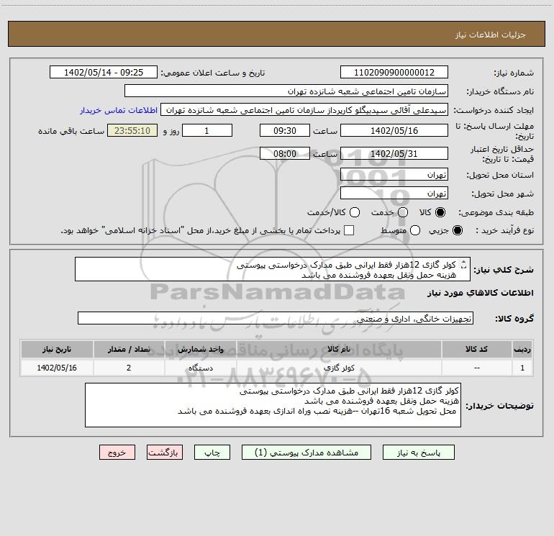
Task: Click the response deadline date 1402/05/16 field
Action: pos(394,130)
